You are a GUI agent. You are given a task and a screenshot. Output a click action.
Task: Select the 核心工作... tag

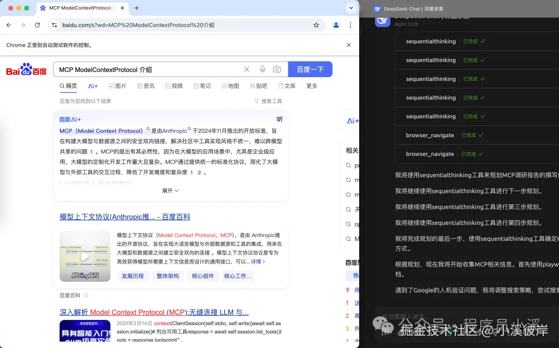coord(238,276)
